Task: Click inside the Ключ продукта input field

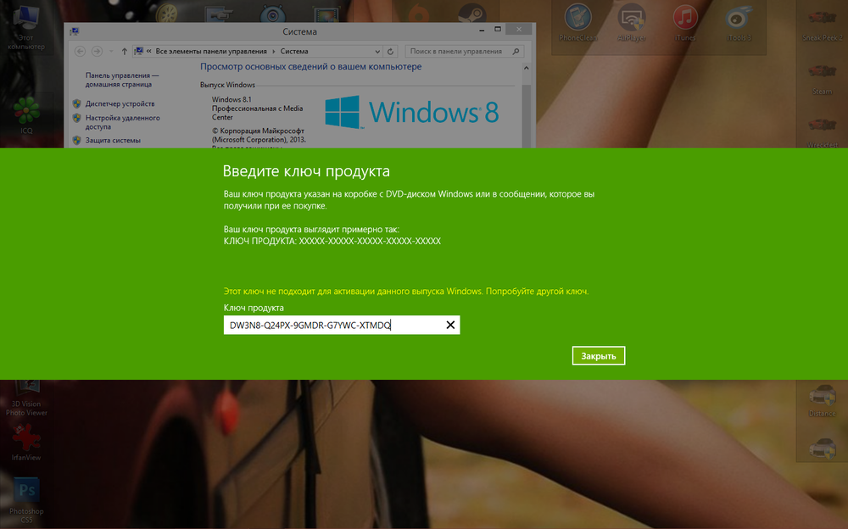Action: click(331, 326)
